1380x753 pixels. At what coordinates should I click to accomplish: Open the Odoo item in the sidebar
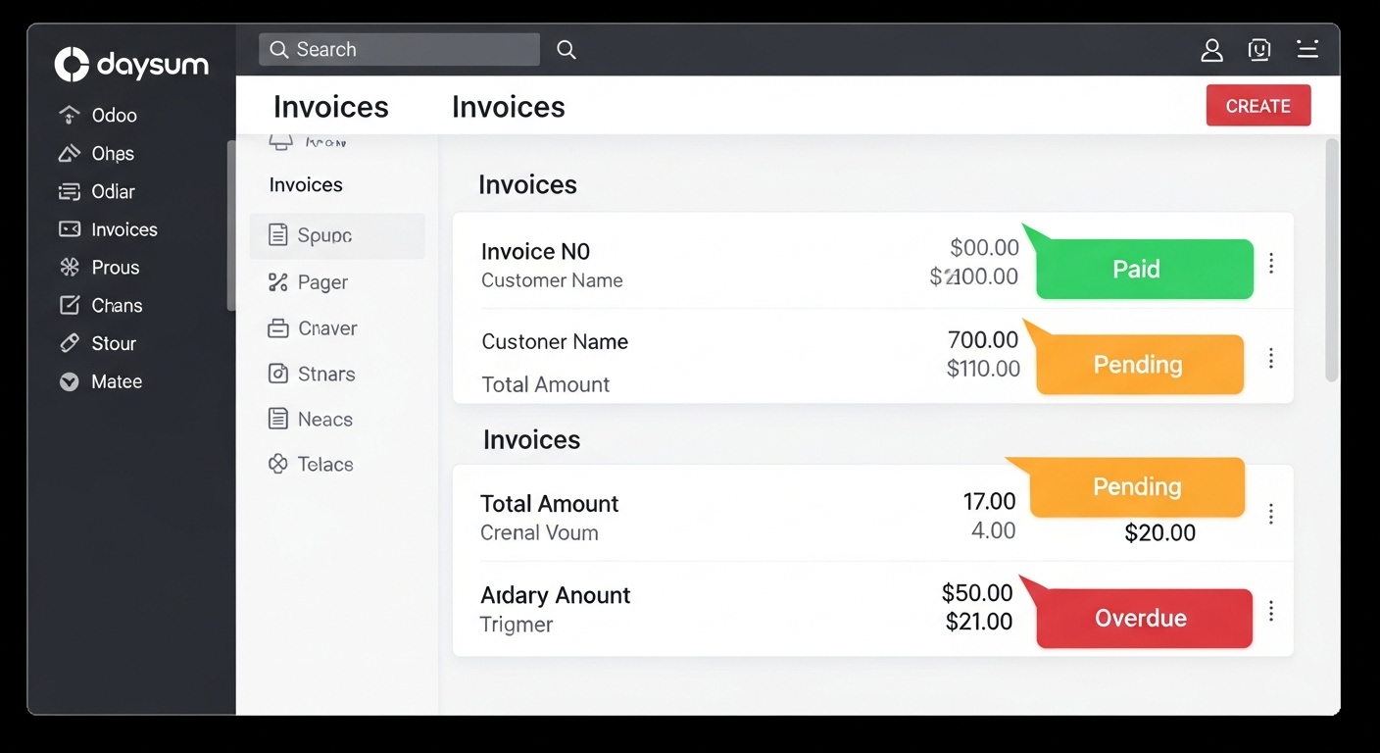pyautogui.click(x=115, y=115)
